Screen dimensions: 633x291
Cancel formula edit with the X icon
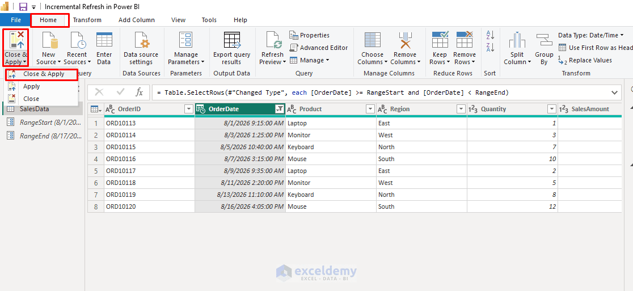[99, 92]
